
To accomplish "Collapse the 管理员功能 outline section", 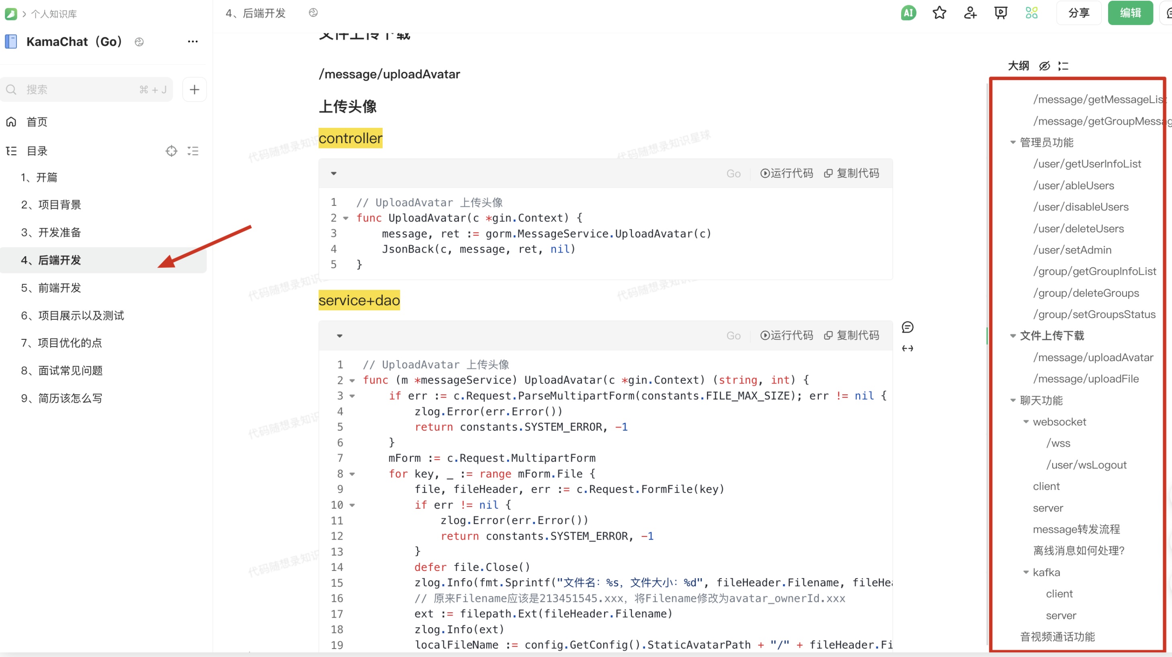I will (x=1013, y=142).
